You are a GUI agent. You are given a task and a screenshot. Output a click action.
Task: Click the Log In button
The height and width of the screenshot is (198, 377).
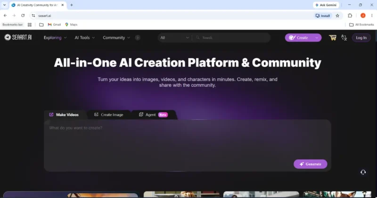coord(361,38)
